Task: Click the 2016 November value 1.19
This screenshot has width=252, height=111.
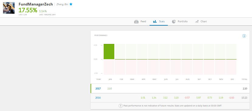Action: pos(221,98)
